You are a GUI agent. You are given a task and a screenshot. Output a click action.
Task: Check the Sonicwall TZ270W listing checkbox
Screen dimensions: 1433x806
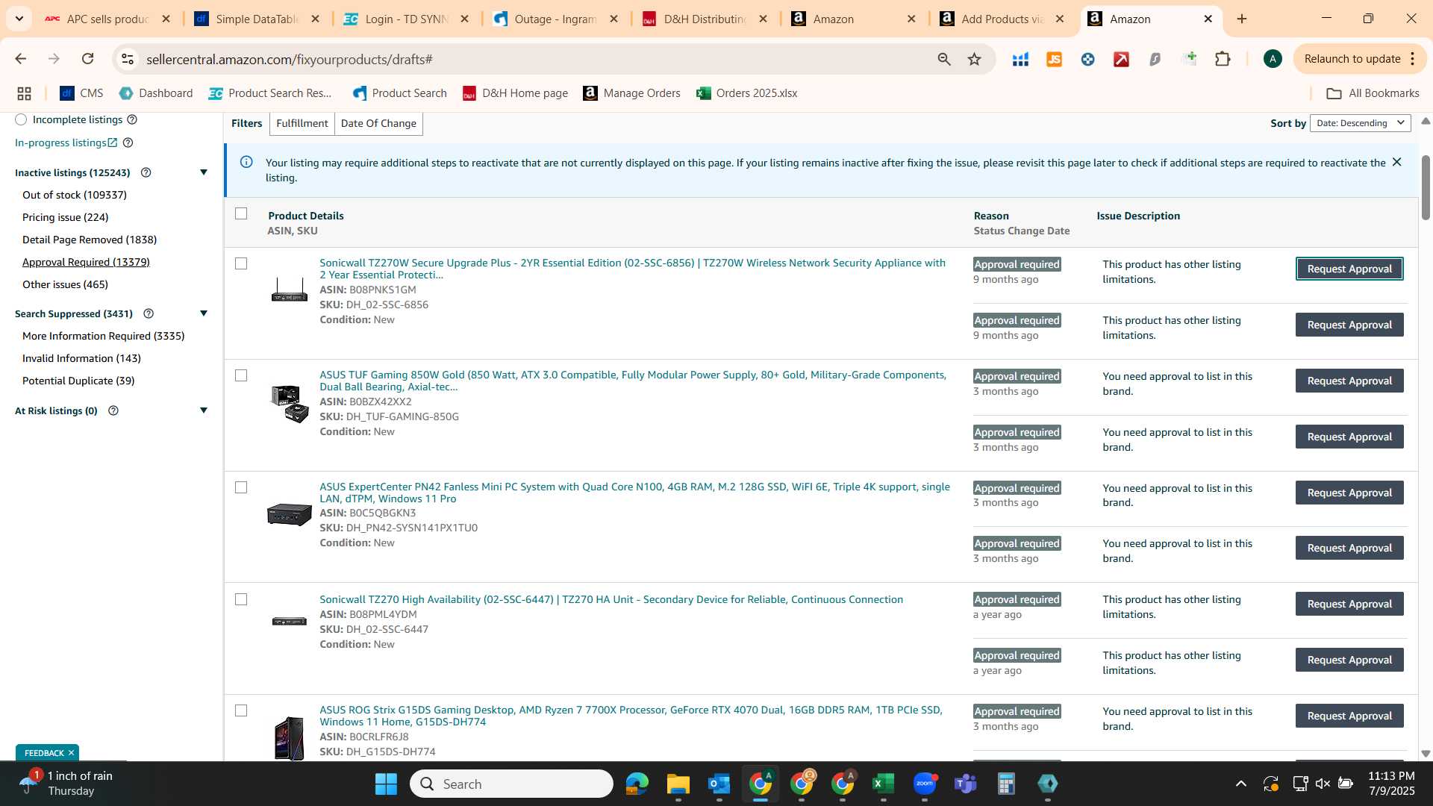(241, 263)
